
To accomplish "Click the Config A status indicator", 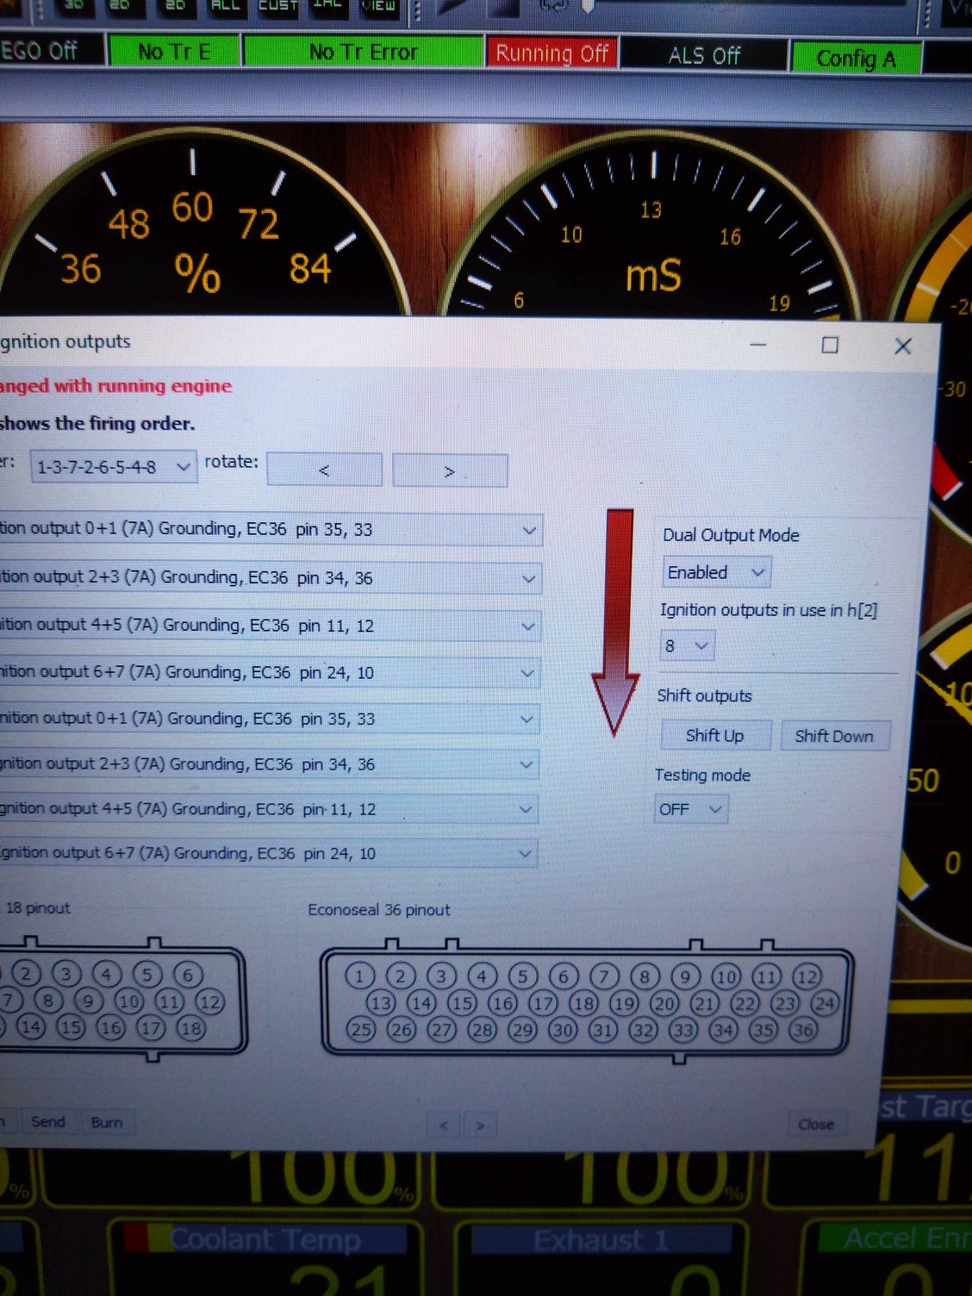I will (856, 59).
